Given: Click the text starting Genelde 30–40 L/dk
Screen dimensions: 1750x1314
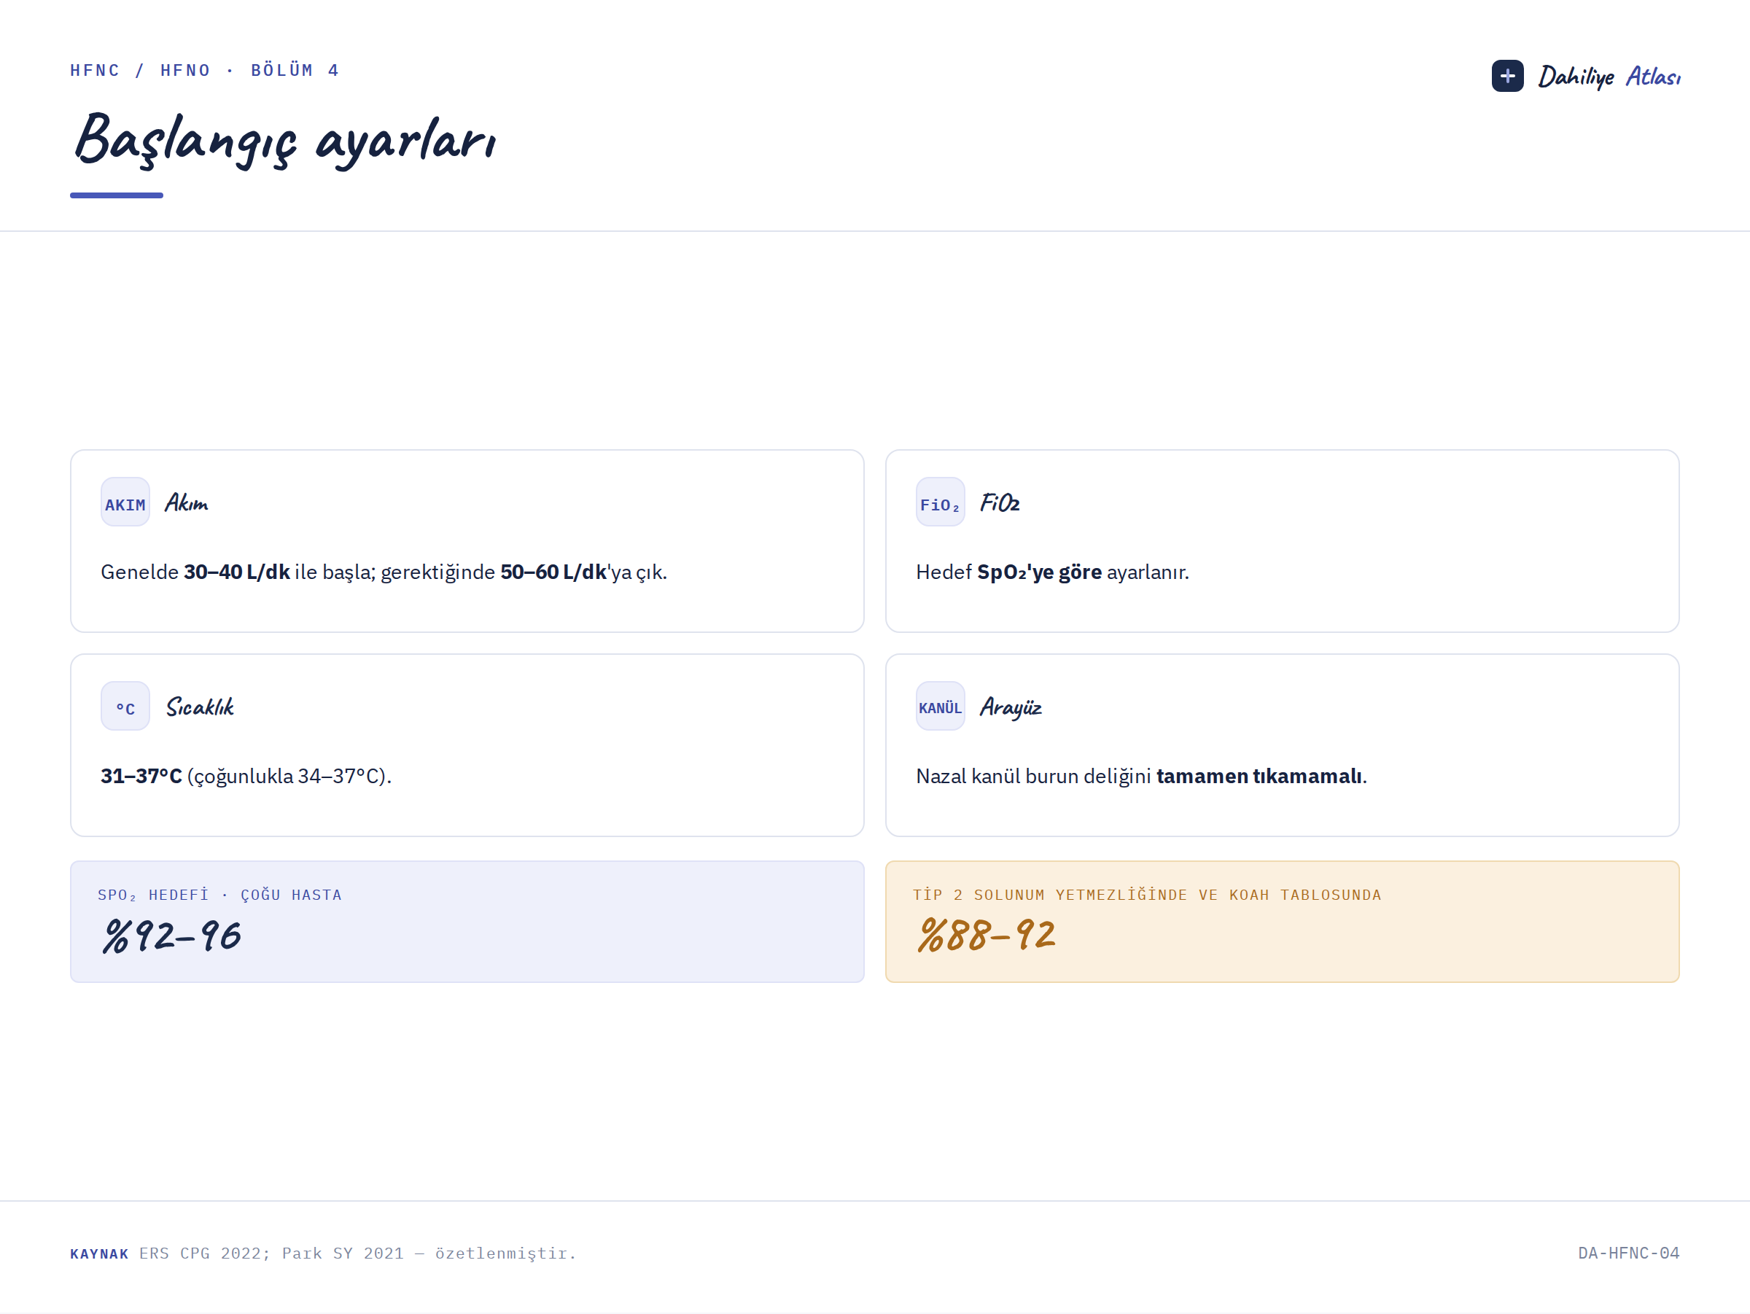Looking at the screenshot, I should coord(384,572).
